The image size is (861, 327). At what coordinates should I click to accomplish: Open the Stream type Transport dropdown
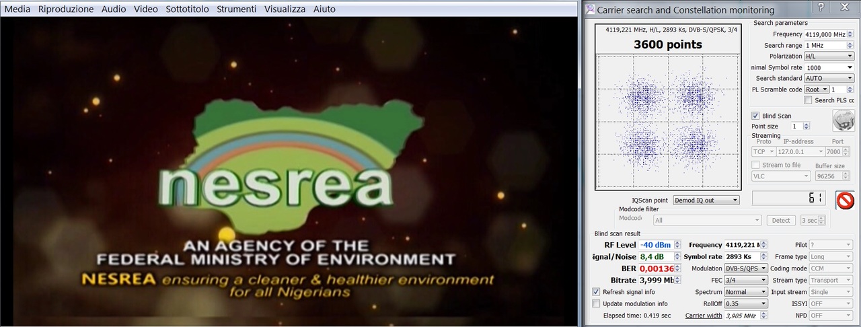coord(831,280)
